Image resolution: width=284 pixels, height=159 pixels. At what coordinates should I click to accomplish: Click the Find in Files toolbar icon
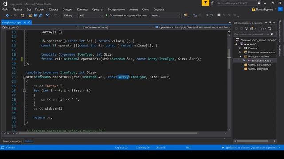click(185, 15)
